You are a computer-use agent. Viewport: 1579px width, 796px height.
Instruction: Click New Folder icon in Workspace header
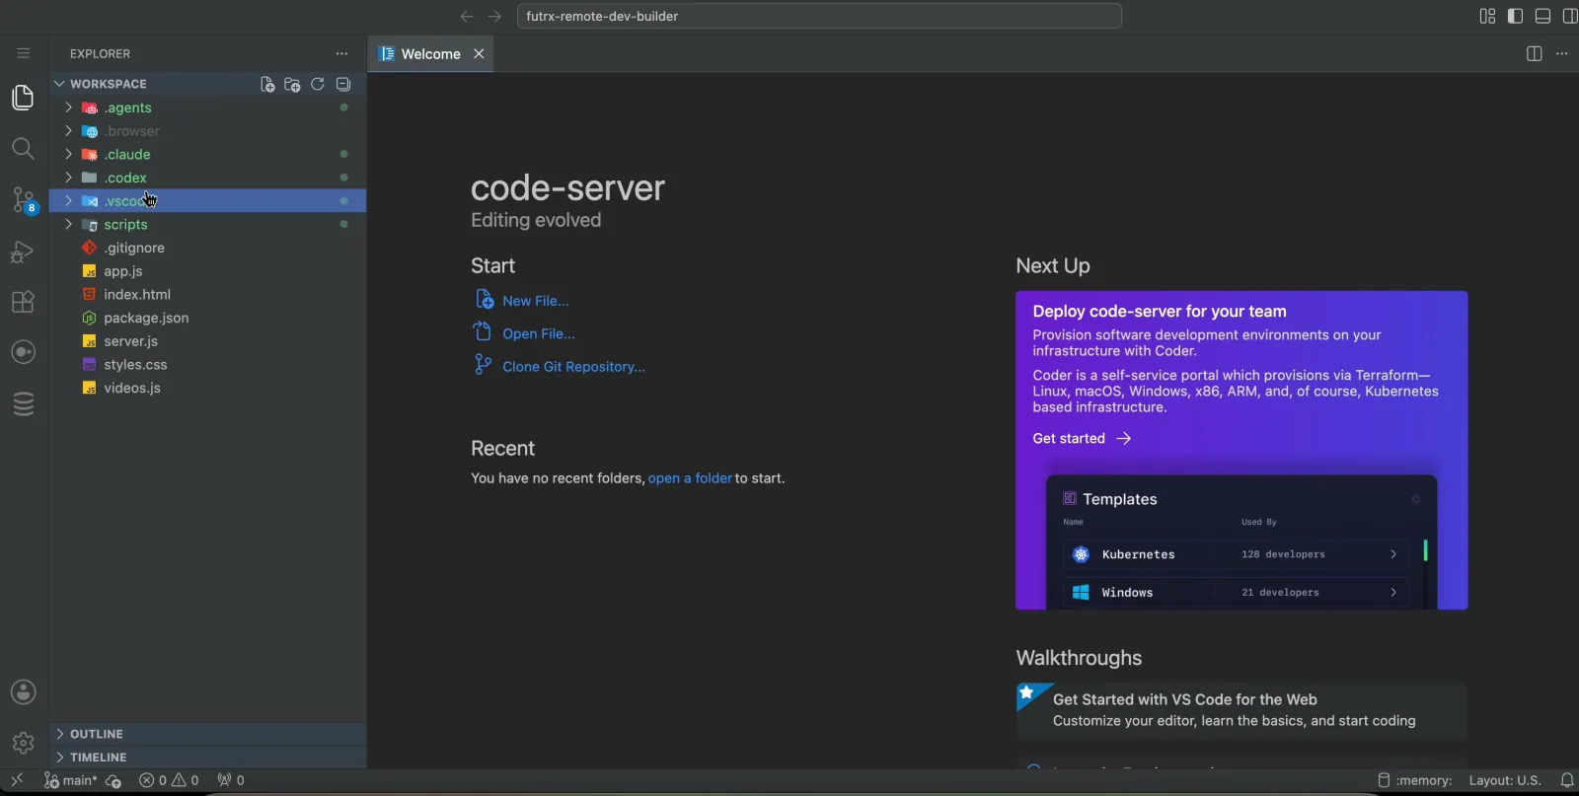[292, 85]
